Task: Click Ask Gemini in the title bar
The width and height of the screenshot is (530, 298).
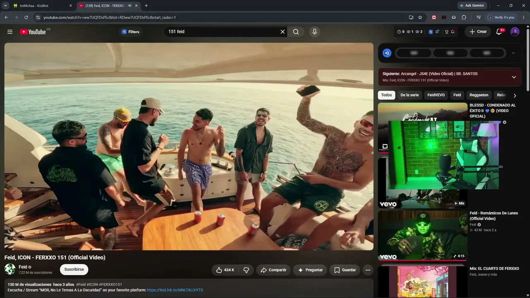Action: 472,6
